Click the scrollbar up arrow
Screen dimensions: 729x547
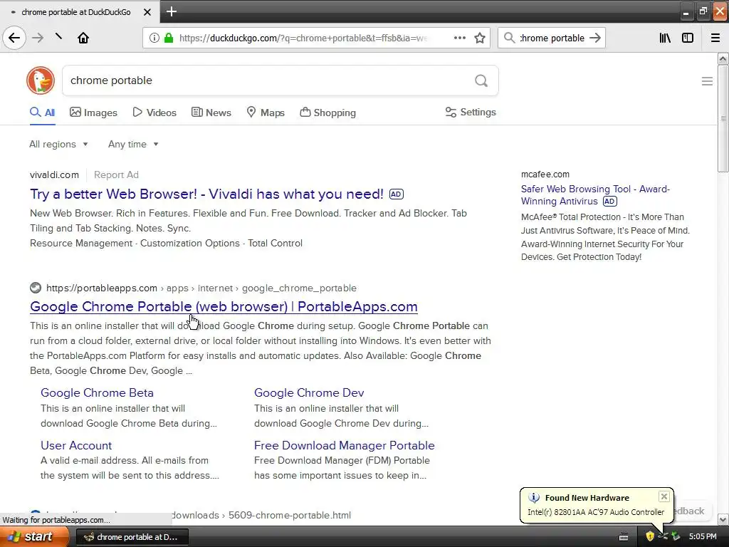723,58
